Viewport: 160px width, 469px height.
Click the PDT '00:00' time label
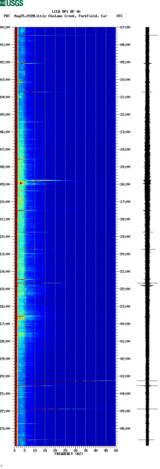click(5, 27)
